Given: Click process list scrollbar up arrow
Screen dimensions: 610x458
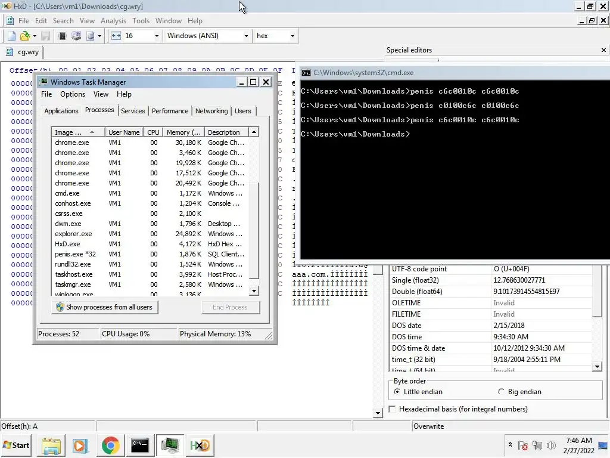Looking at the screenshot, I should [254, 132].
